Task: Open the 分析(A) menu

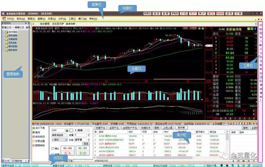Action: (62, 19)
